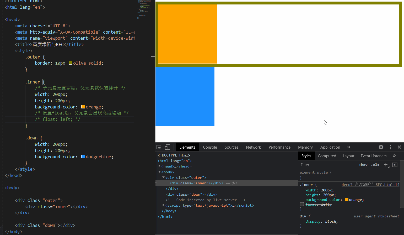Screen dimensions: 404x235
Task: Close the DevTools panel
Action: point(399,147)
